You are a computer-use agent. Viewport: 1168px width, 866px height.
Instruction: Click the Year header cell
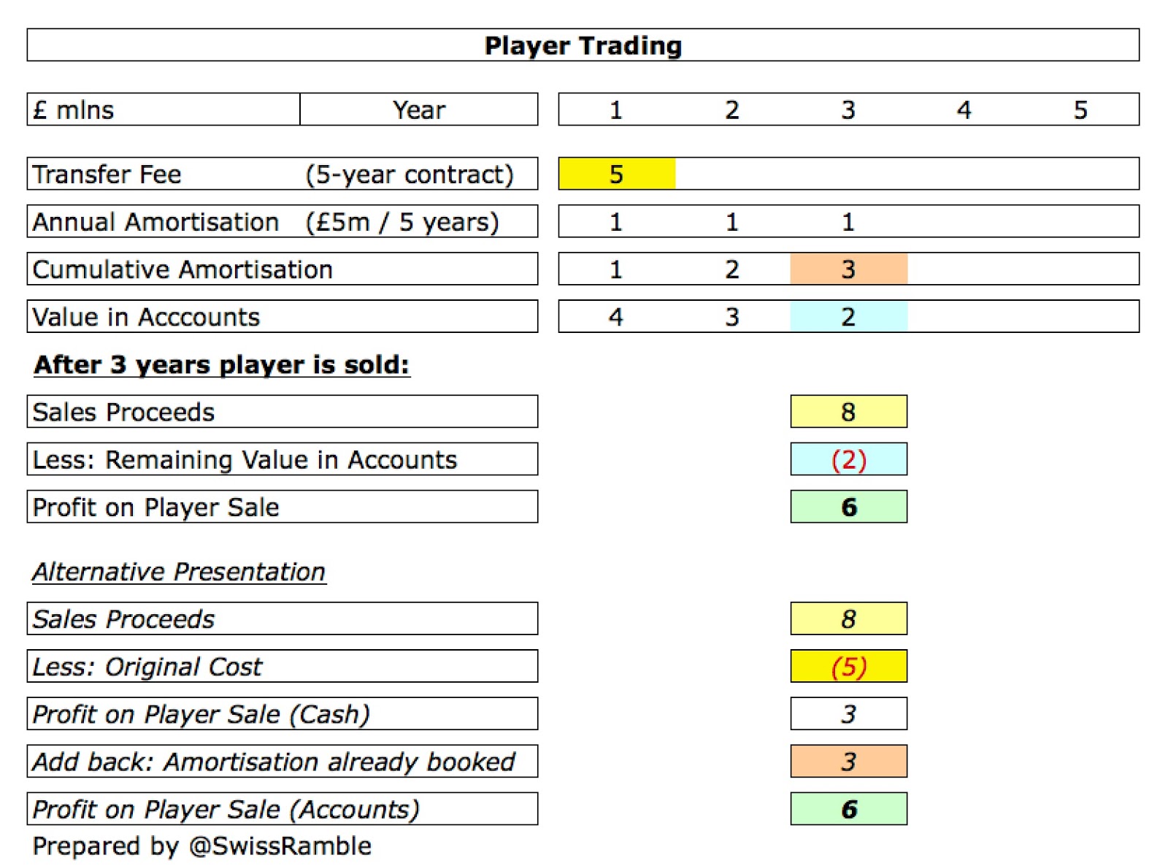coord(419,110)
